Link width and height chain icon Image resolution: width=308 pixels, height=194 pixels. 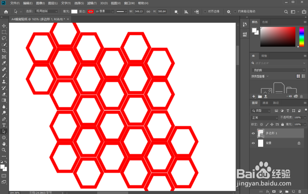[x=148, y=12]
